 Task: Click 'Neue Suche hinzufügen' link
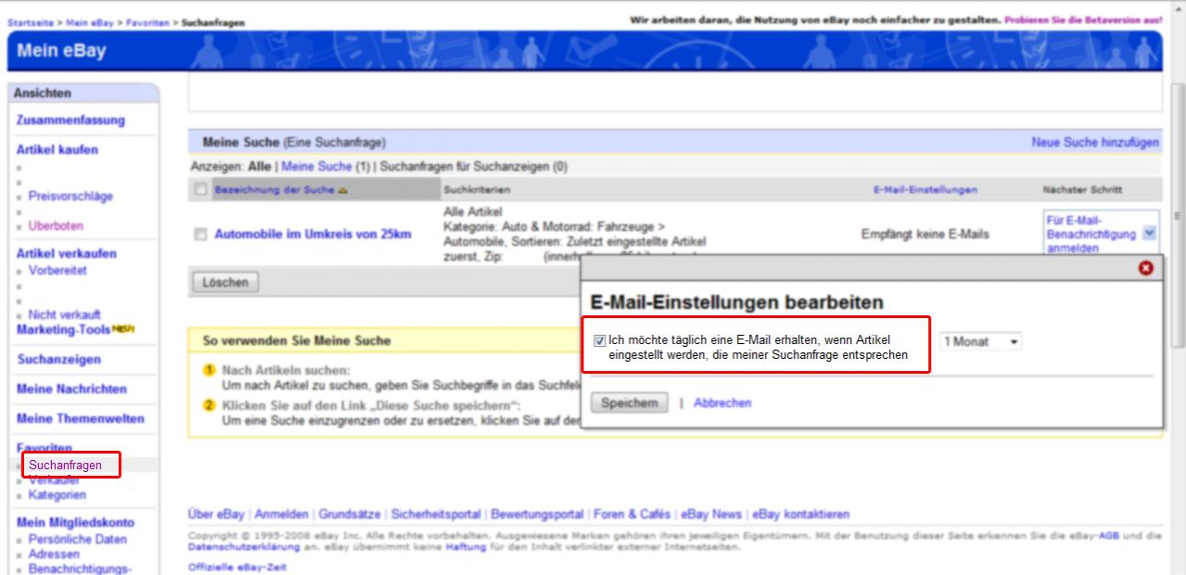pos(1095,143)
